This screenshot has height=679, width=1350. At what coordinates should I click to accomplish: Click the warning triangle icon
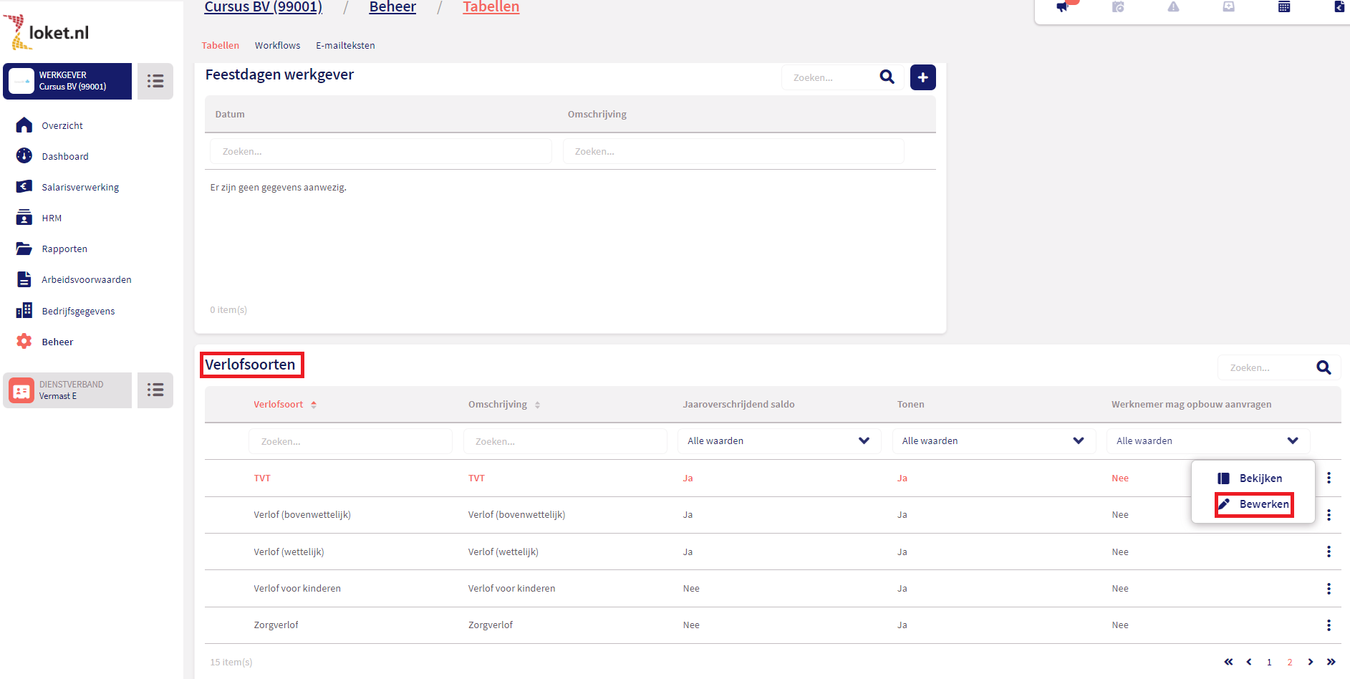[x=1173, y=7]
